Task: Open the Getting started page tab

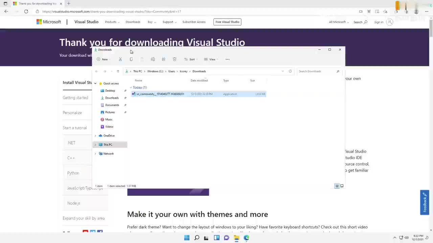Action: [x=75, y=98]
